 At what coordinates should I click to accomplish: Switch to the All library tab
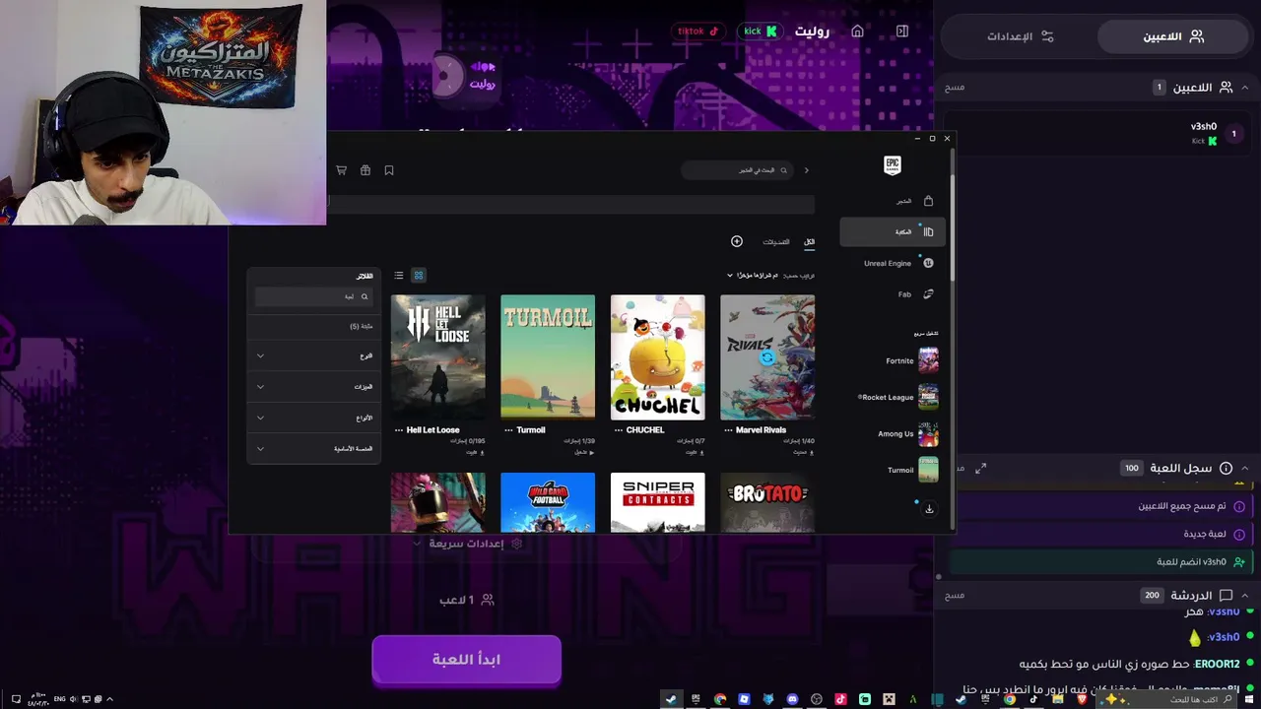pyautogui.click(x=809, y=241)
